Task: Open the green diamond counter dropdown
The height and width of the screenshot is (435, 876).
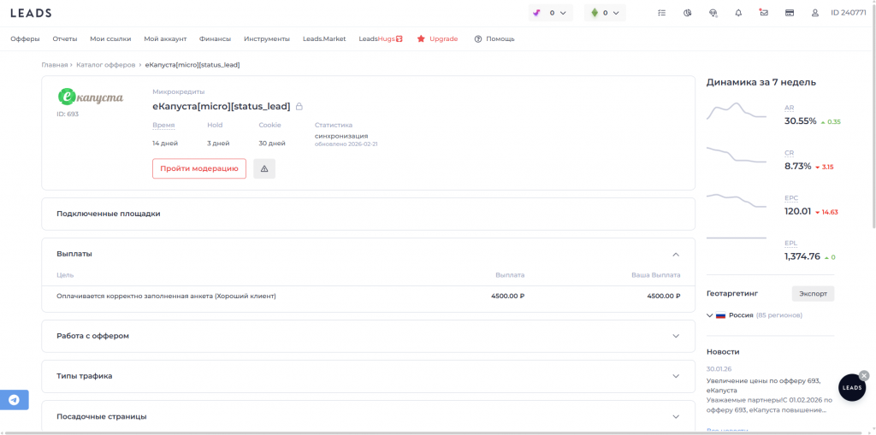Action: [x=605, y=13]
